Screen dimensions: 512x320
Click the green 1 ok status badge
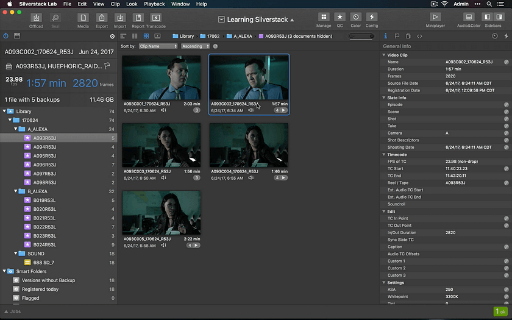(500, 311)
